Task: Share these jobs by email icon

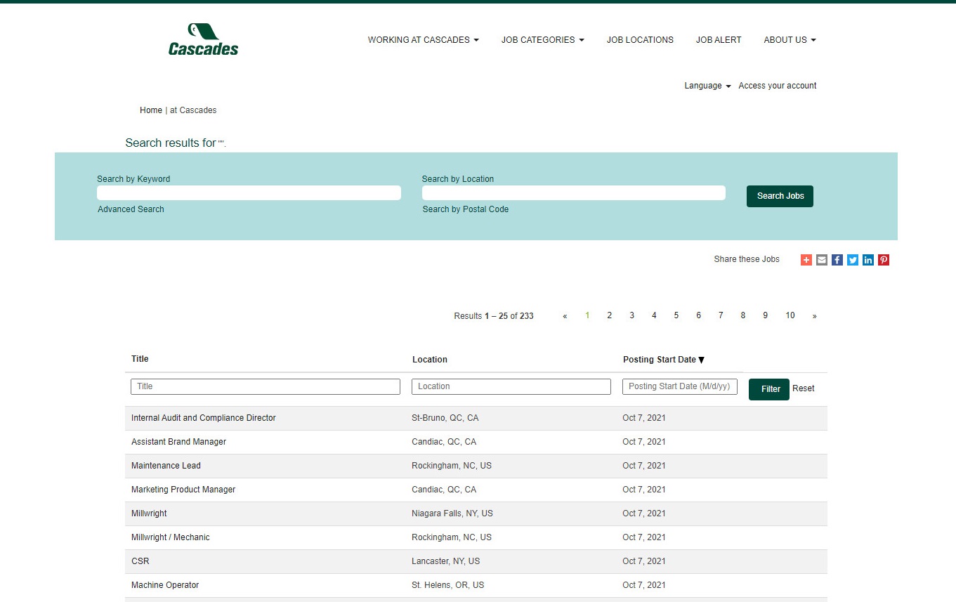Action: [822, 260]
